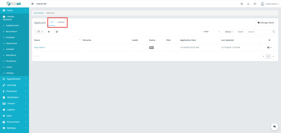Export the table with Excel button
281x133 pixels.
coord(240,32)
